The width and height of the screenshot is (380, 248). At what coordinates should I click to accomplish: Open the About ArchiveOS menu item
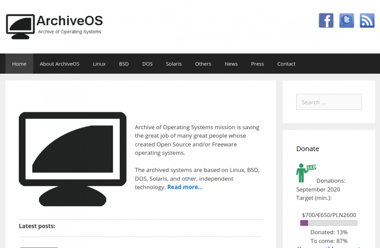tap(59, 64)
